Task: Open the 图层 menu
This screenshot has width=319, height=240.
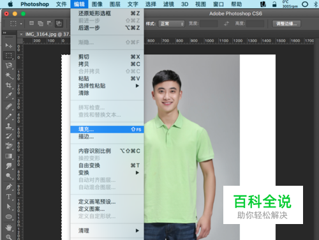Action: [x=115, y=4]
